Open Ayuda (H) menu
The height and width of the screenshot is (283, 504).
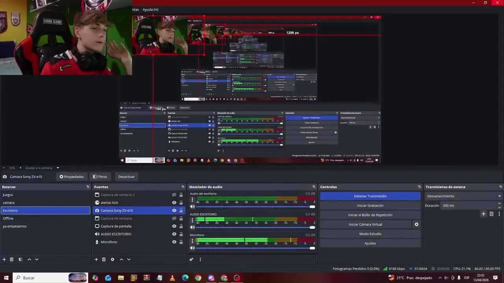[150, 9]
